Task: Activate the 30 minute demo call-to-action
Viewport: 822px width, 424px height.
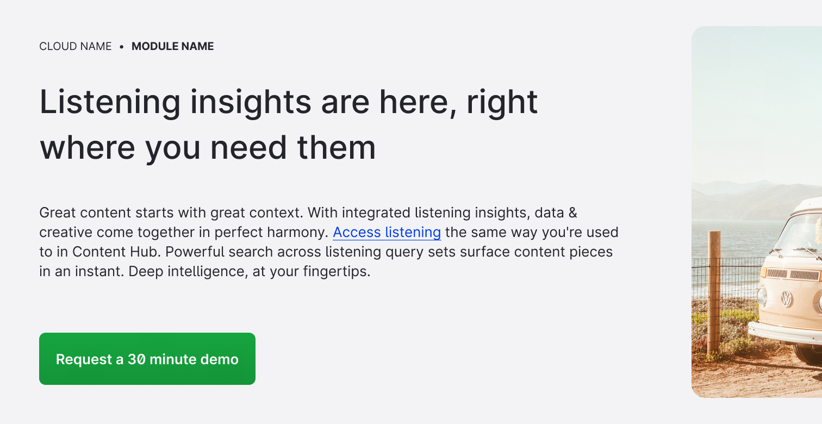Action: tap(147, 359)
